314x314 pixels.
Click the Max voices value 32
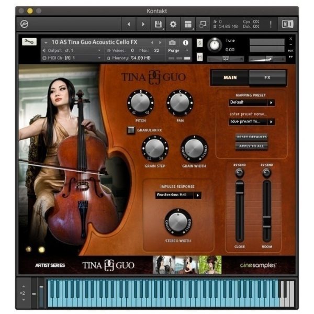(156, 50)
